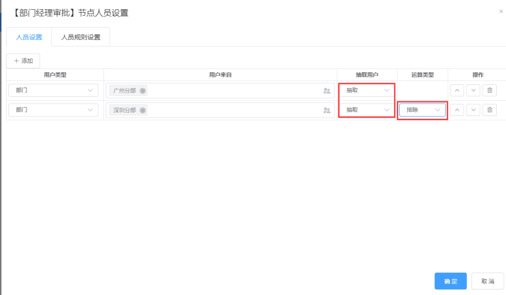Open 用户类型 dropdown in 深圳分部 row

point(54,110)
